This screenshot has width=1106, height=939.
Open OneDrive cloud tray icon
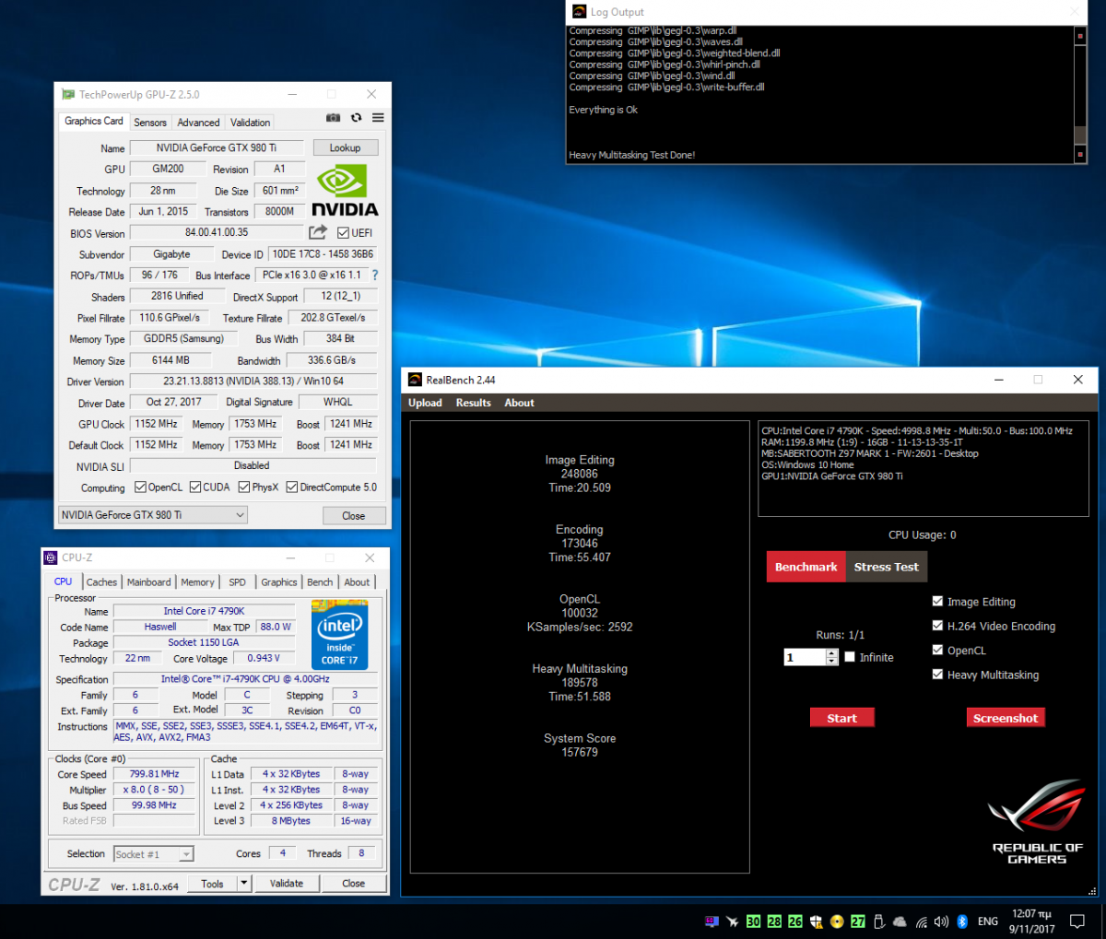tap(900, 921)
